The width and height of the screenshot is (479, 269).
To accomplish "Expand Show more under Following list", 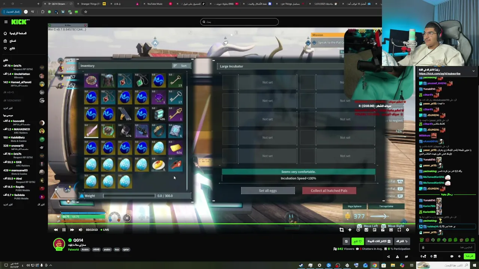I will (x=8, y=108).
